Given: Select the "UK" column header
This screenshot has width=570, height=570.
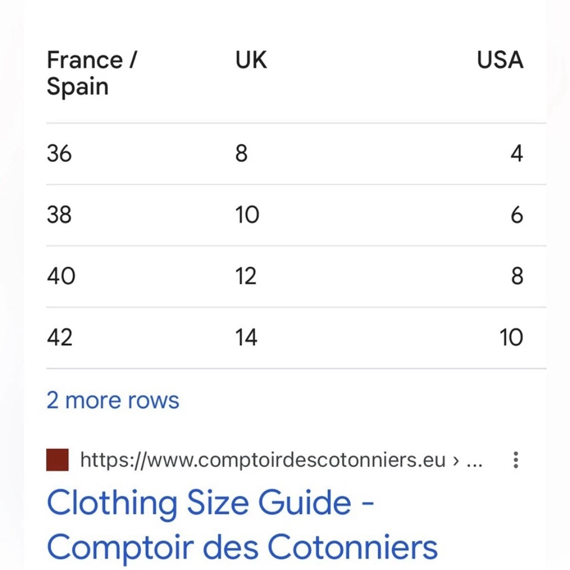Looking at the screenshot, I should [x=251, y=60].
